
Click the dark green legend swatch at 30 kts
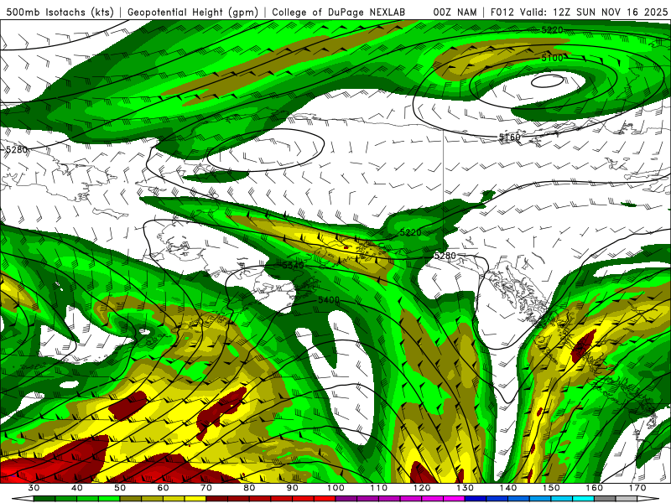(x=44, y=499)
